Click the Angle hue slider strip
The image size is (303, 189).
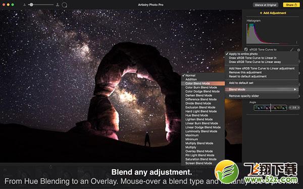click(x=270, y=108)
